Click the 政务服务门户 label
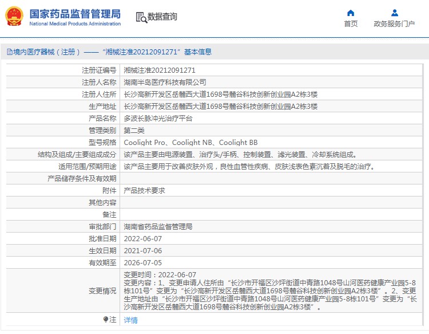The height and width of the screenshot is (334, 429). click(x=394, y=24)
